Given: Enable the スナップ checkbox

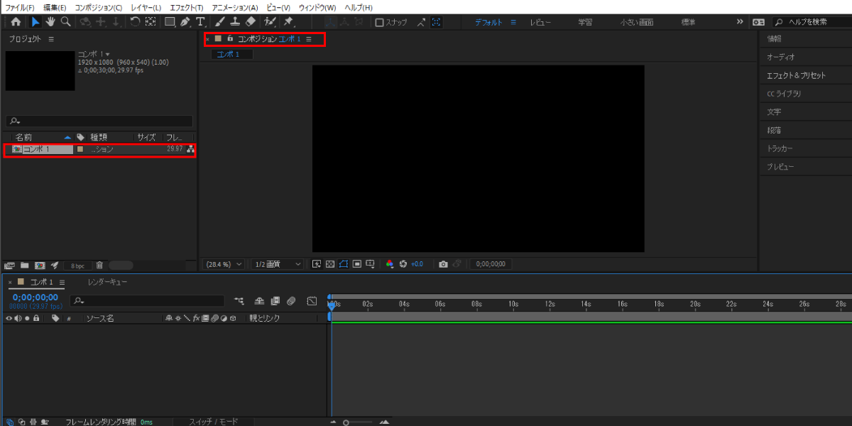Looking at the screenshot, I should 379,22.
